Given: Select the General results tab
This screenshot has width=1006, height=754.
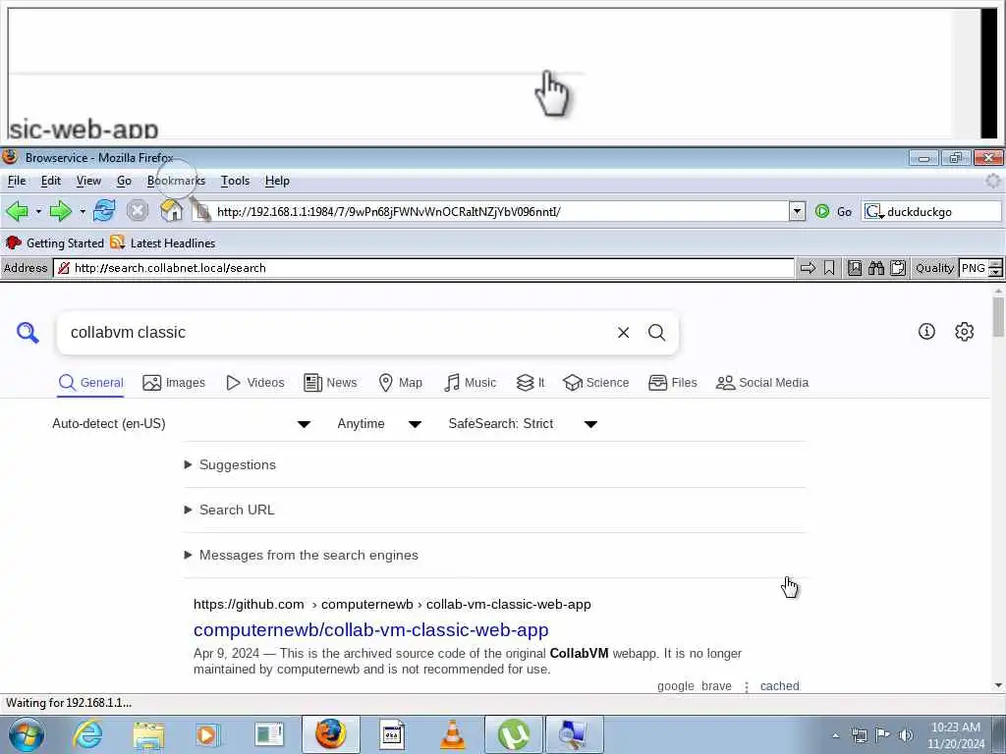Looking at the screenshot, I should coord(90,383).
